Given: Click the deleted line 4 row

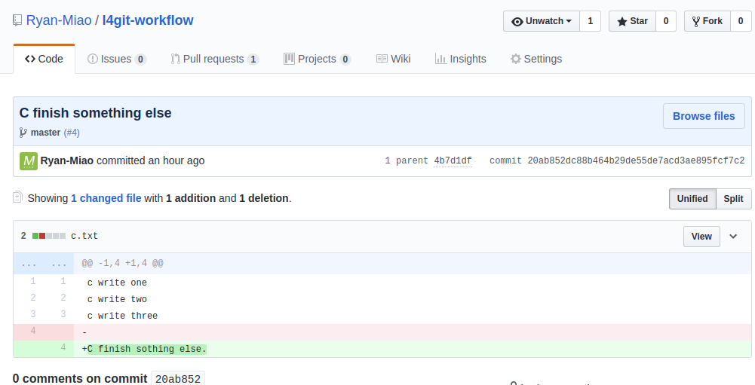Looking at the screenshot, I should [x=382, y=332].
